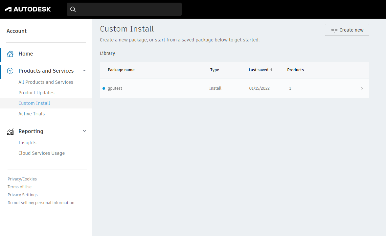The height and width of the screenshot is (236, 386).
Task: Click the Products and Services cube icon
Action: click(x=10, y=71)
